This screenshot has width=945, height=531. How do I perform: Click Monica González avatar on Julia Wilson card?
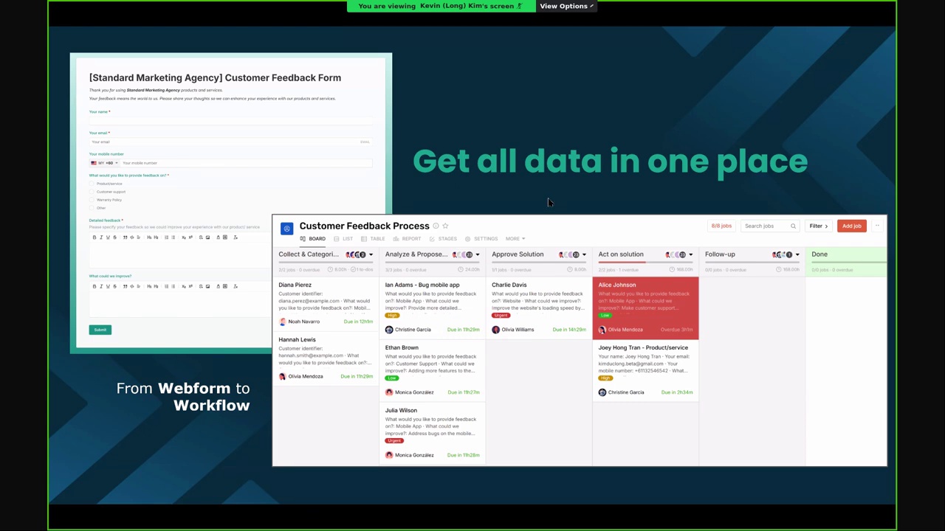tap(389, 455)
